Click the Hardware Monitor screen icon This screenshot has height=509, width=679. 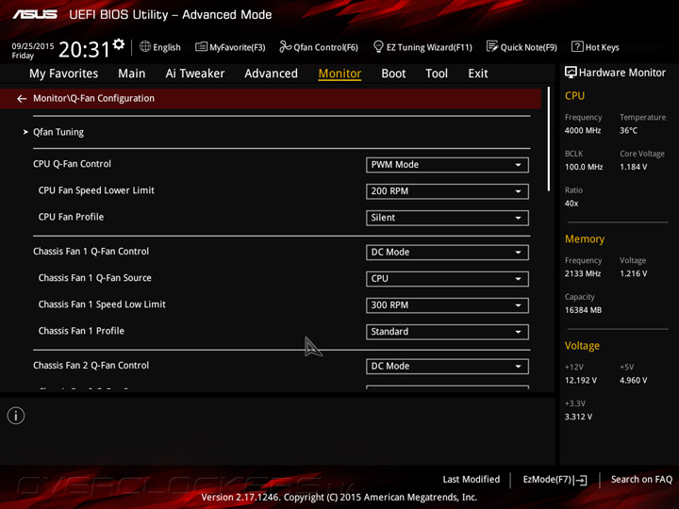(571, 73)
